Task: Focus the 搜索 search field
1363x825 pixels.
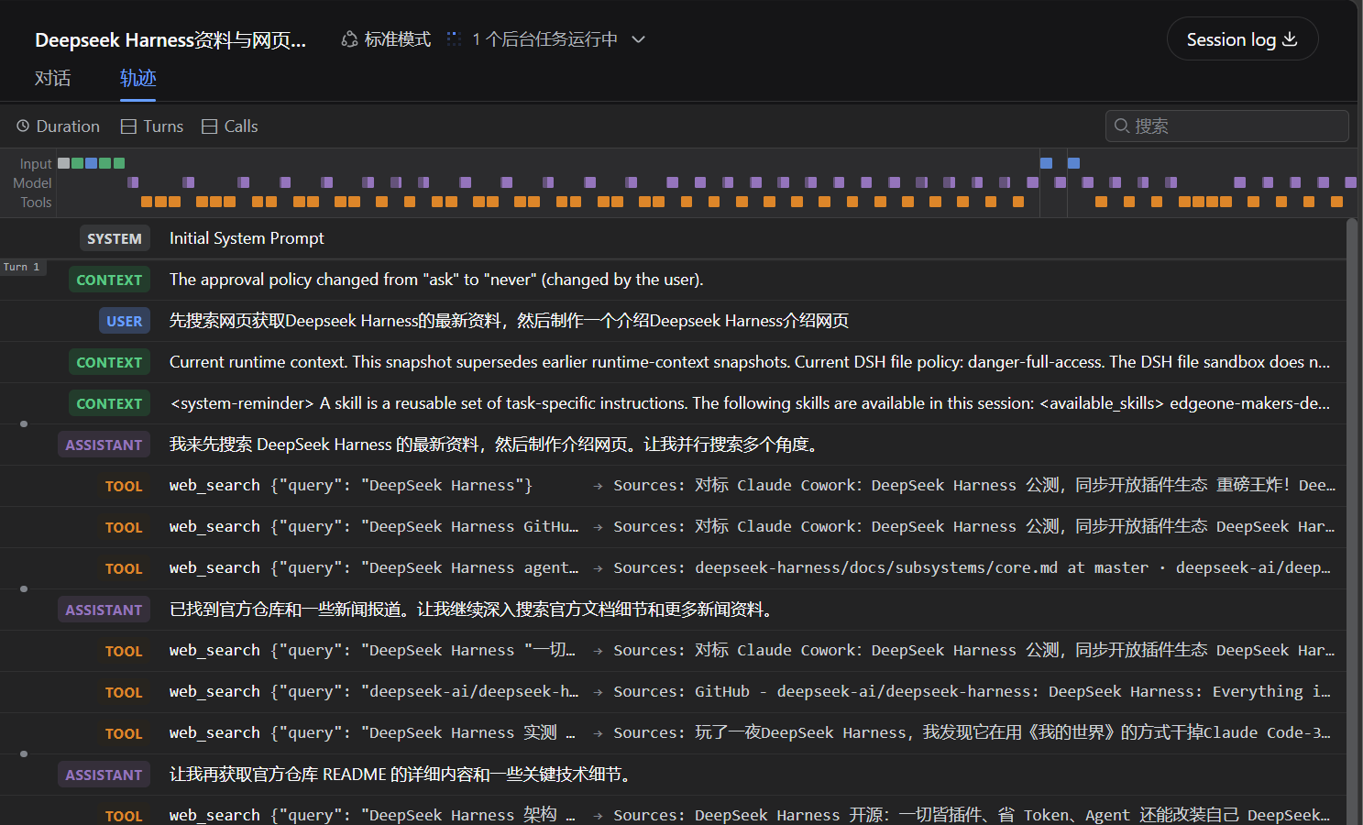Action: tap(1226, 126)
